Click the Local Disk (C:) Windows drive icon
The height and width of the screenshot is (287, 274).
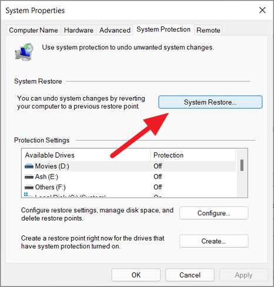28,195
